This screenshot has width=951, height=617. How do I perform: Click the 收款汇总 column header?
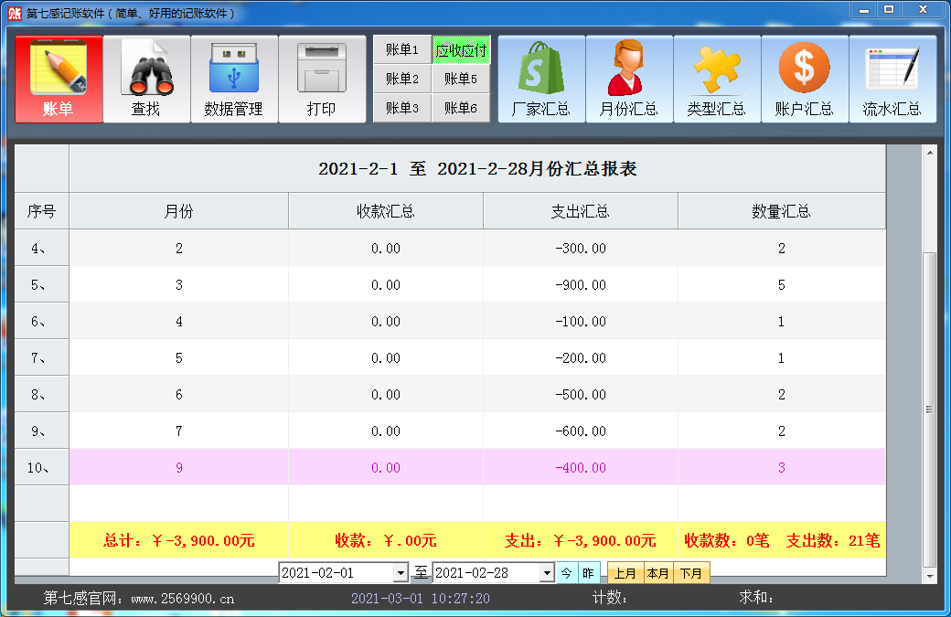tap(386, 211)
